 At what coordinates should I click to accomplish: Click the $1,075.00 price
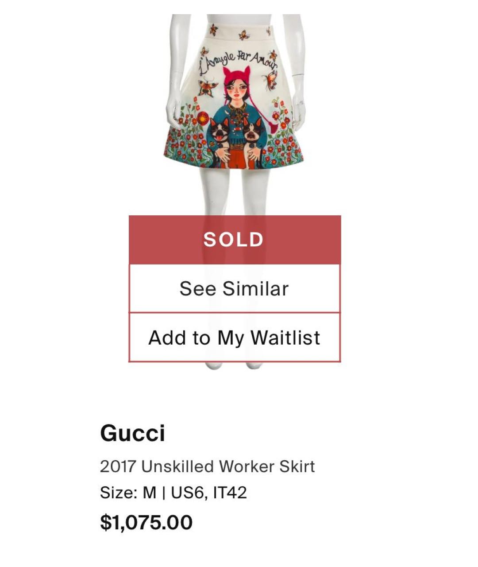coord(146,522)
